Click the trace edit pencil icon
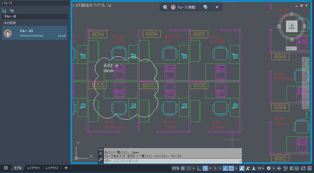Image resolution: width=314 pixels, height=173 pixels. (205, 7)
